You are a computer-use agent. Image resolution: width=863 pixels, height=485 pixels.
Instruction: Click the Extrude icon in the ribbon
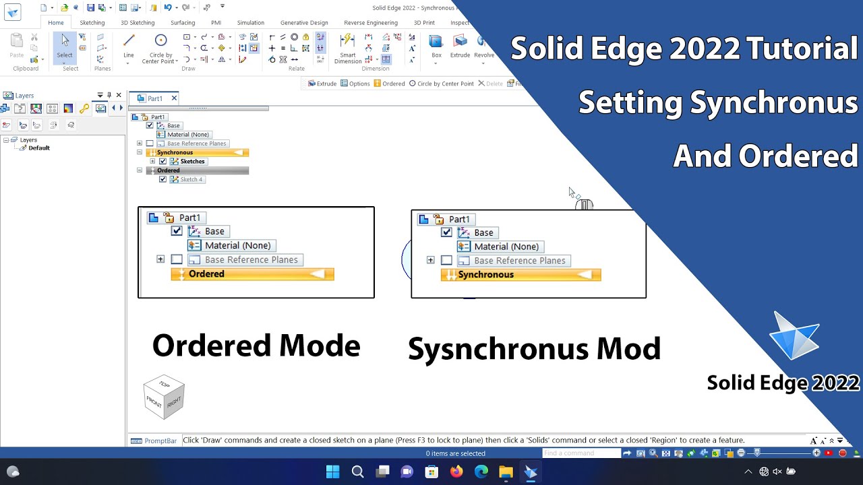460,42
